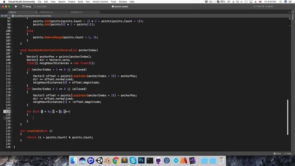Screen dimensions: 295x166
Task: Open the first blue folder in dock
Action: [x=204, y=160]
